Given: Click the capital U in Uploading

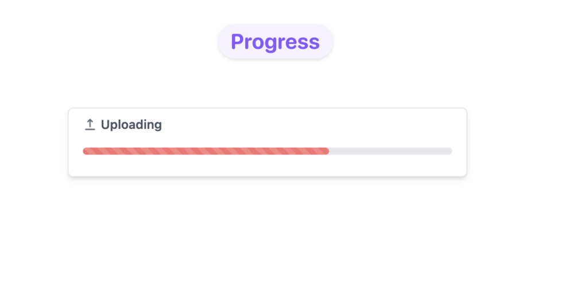Looking at the screenshot, I should click(106, 125).
